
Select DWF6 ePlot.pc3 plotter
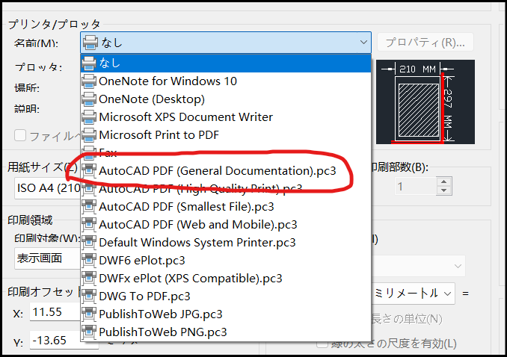(x=226, y=261)
